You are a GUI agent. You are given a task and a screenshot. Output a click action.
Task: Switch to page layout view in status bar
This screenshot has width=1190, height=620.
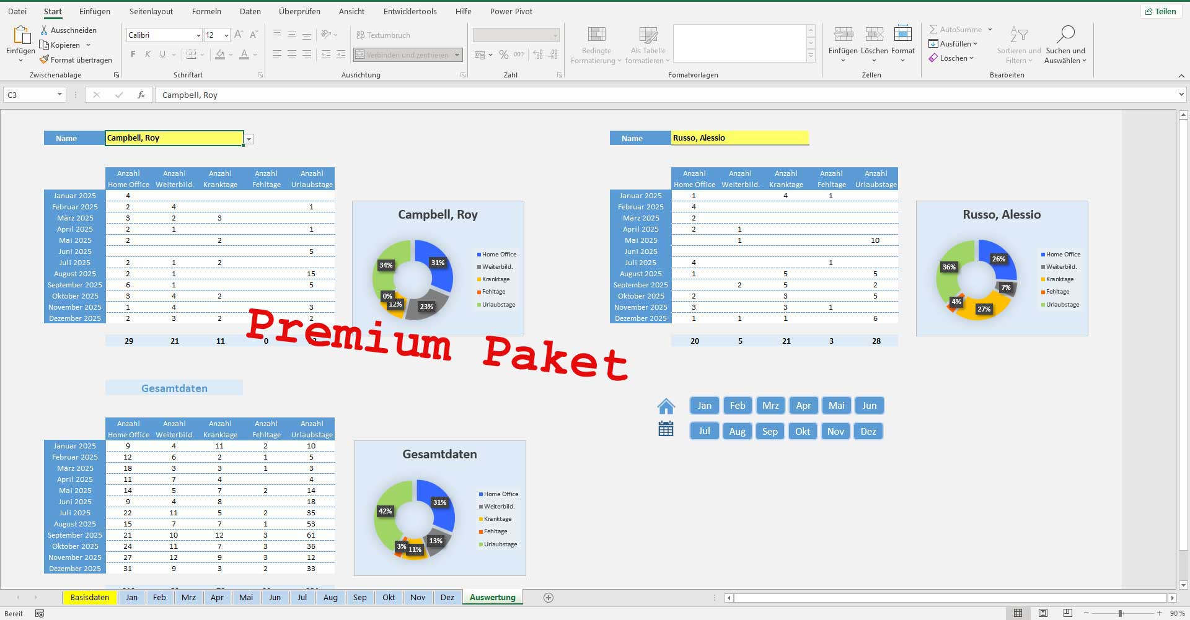(x=1043, y=613)
